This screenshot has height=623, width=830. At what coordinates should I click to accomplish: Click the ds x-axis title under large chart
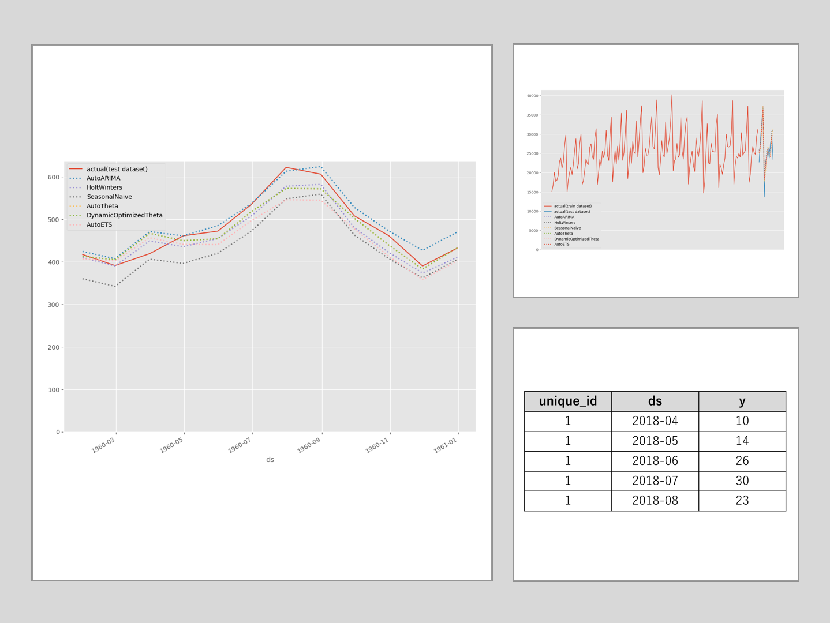(x=270, y=460)
